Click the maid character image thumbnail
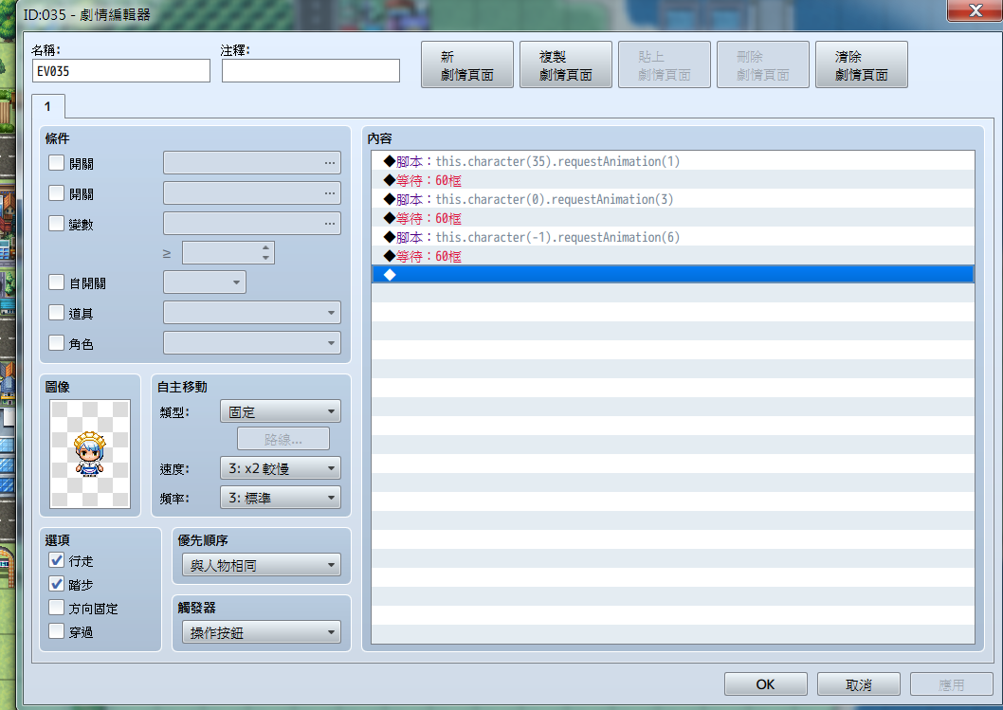 click(90, 454)
